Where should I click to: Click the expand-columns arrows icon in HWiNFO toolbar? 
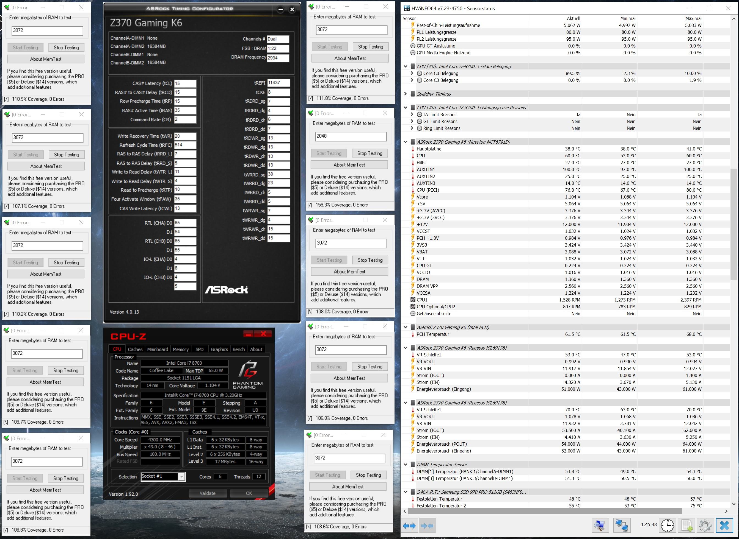point(409,526)
